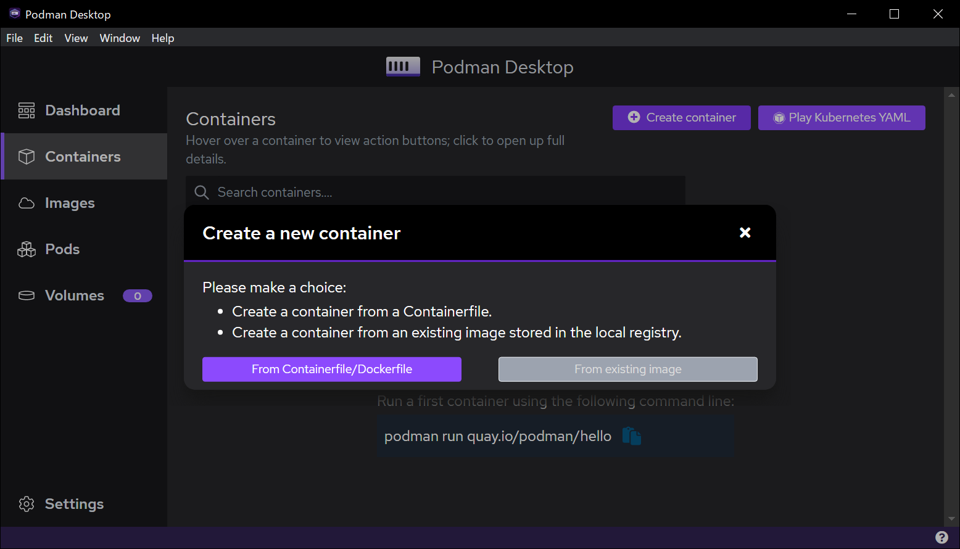Focus the Search containers field
The width and height of the screenshot is (960, 549).
[x=444, y=192]
